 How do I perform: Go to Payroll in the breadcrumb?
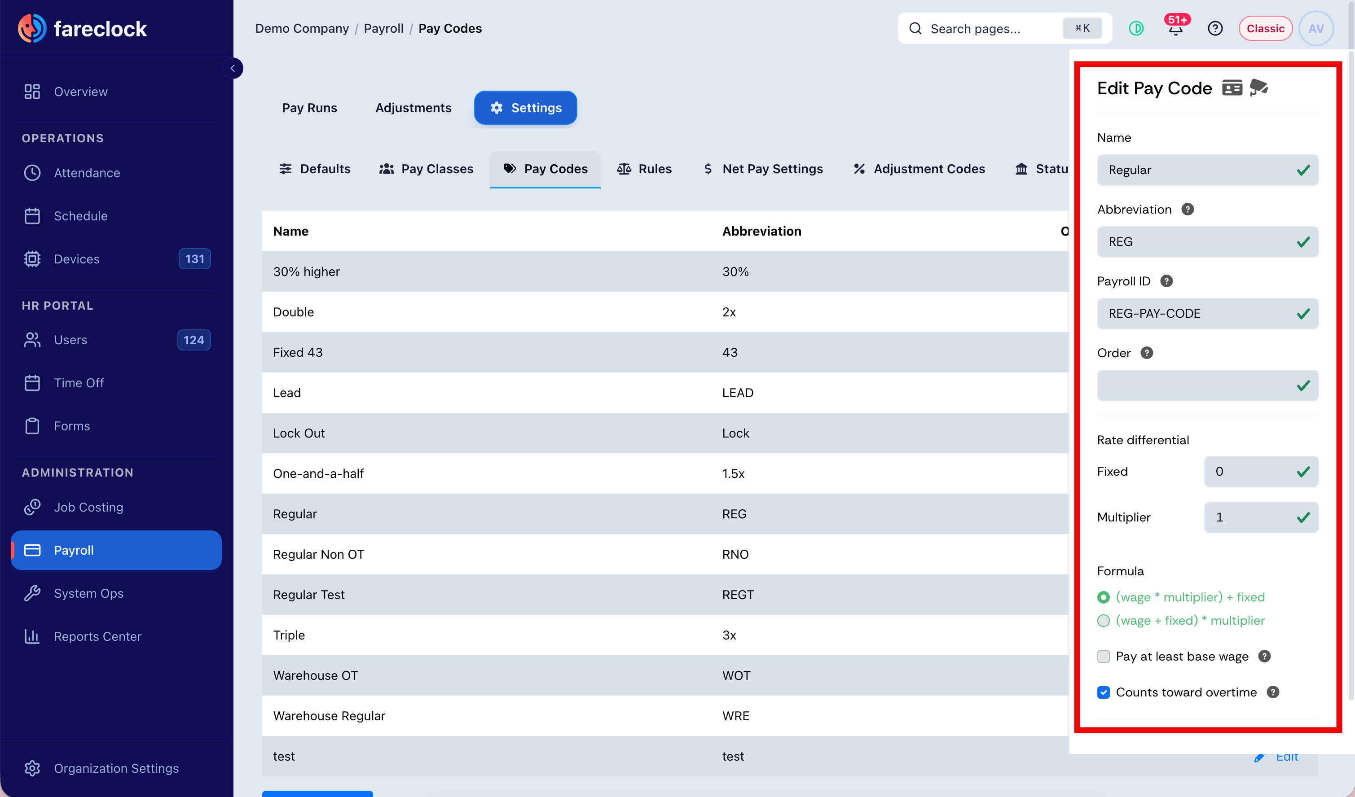(x=383, y=28)
